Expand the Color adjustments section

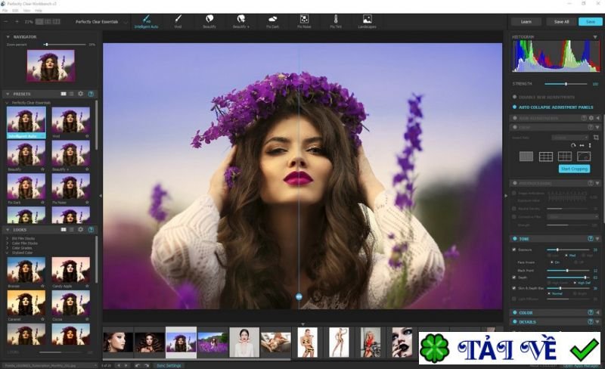click(x=514, y=312)
